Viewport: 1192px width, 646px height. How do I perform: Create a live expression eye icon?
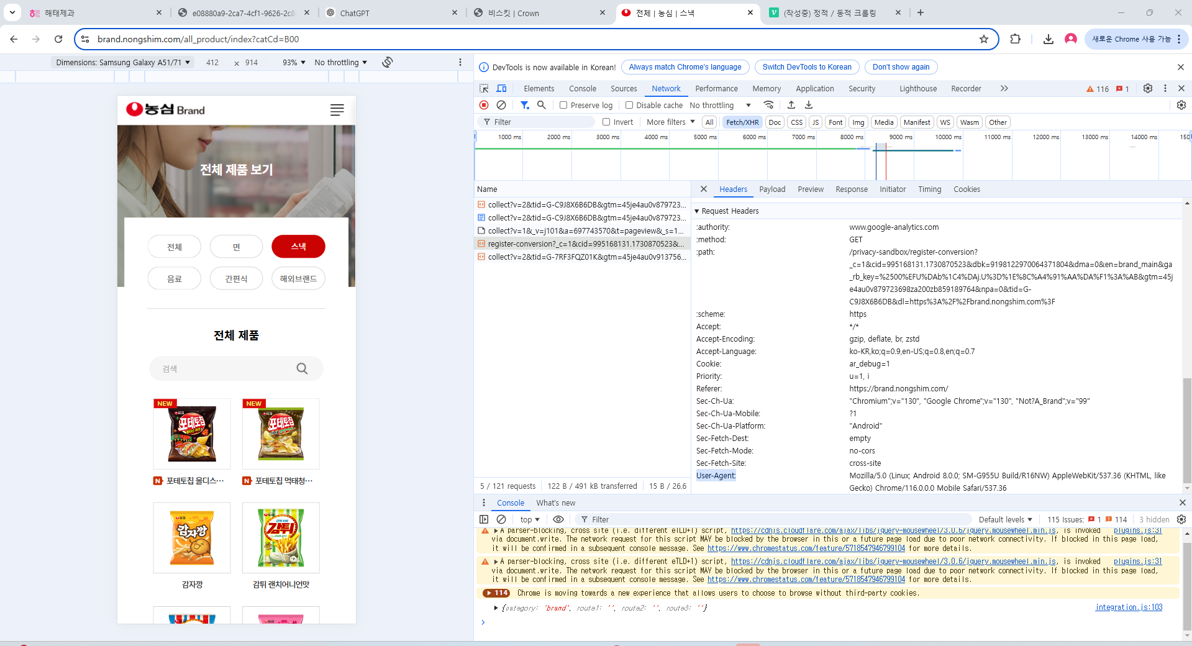[x=558, y=519]
